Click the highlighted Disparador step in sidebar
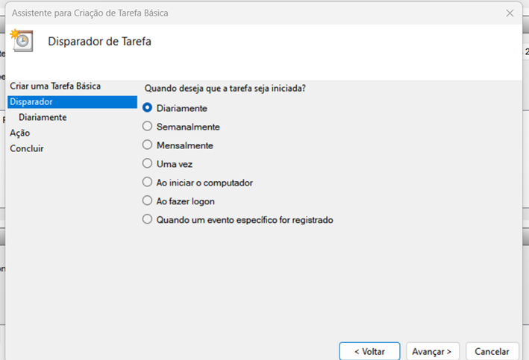Image resolution: width=529 pixels, height=360 pixels. (31, 102)
